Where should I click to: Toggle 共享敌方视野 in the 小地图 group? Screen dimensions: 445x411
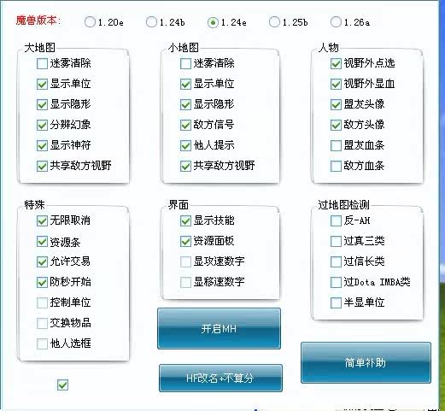[185, 166]
